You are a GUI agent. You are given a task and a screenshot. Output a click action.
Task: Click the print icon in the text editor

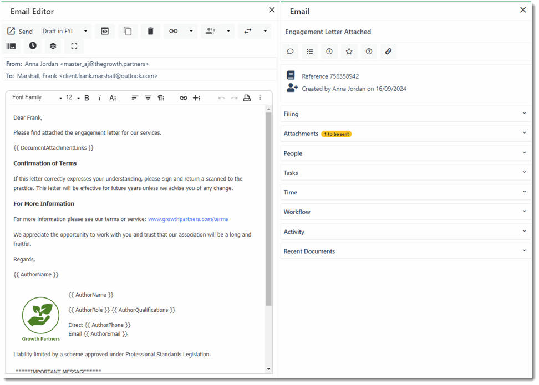tap(247, 97)
